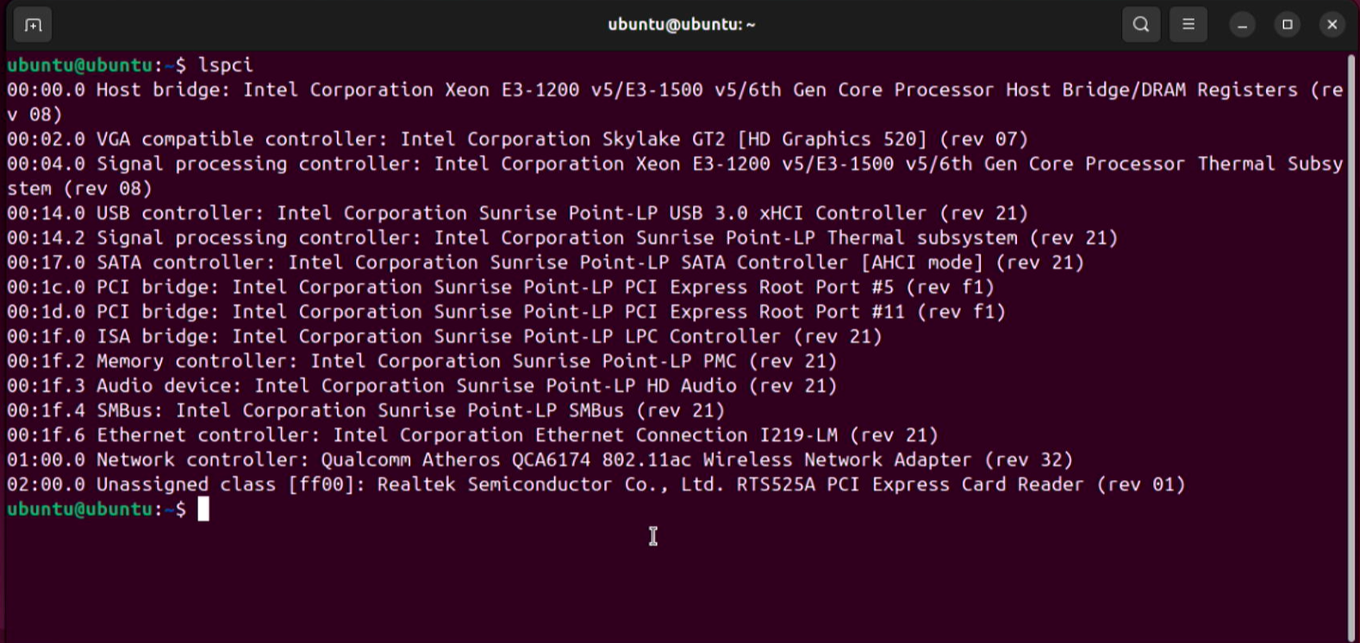Open the hamburger menu
1360x643 pixels.
[x=1188, y=25]
